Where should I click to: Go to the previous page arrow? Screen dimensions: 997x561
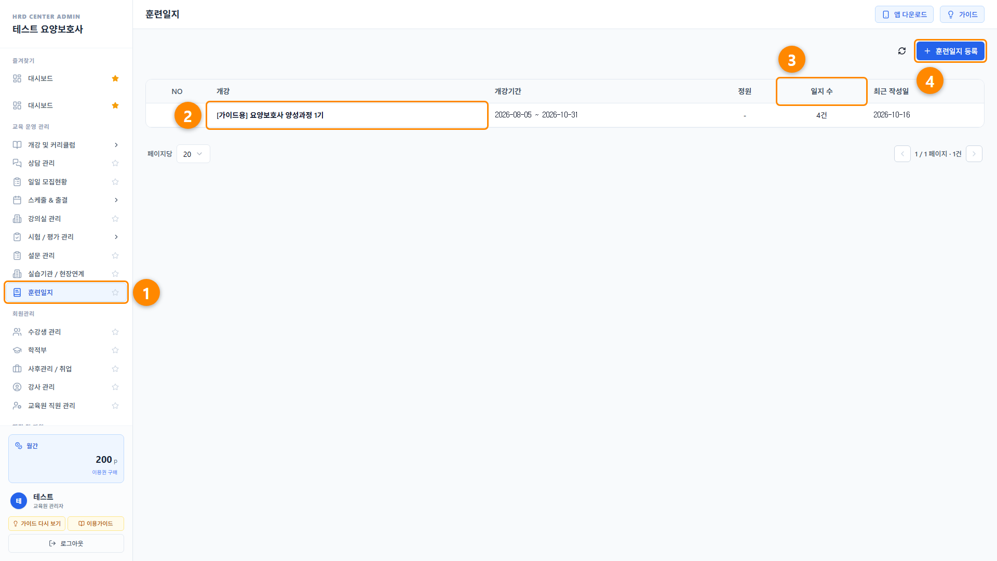point(902,154)
